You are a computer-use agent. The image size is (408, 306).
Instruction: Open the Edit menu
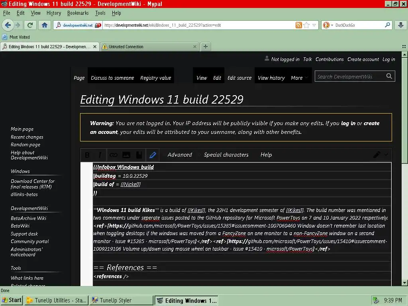coord(21,13)
